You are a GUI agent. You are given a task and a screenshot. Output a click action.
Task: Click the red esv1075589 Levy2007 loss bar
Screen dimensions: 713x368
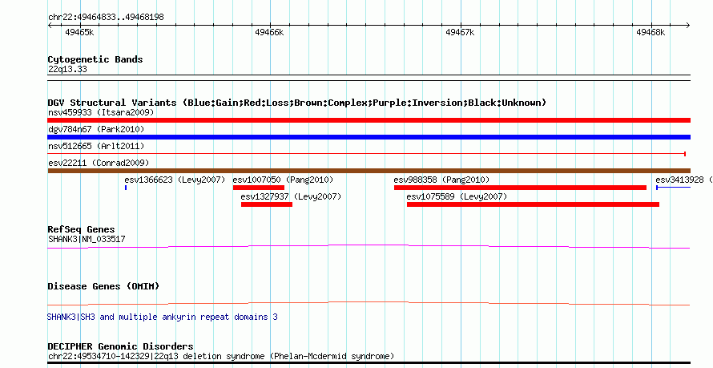tap(533, 204)
